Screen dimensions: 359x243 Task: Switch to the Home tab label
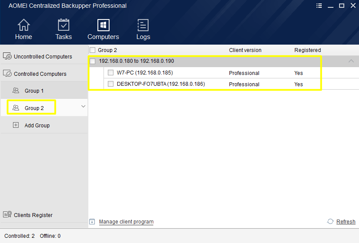(23, 37)
